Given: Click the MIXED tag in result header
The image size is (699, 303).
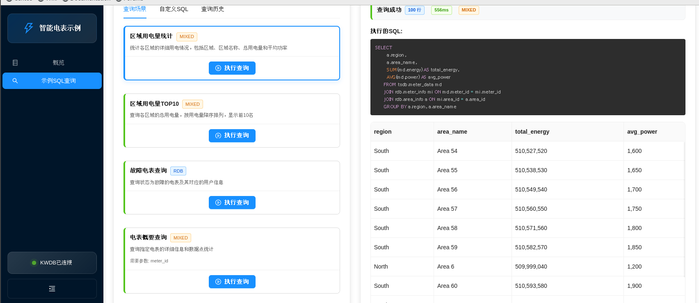Looking at the screenshot, I should [x=468, y=10].
